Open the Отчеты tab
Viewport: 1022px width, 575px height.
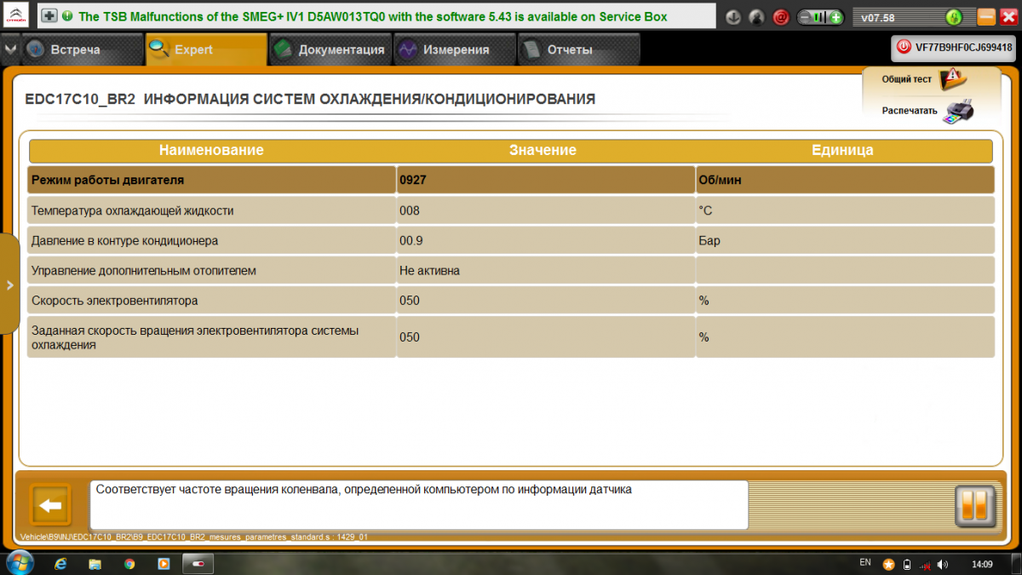578,49
